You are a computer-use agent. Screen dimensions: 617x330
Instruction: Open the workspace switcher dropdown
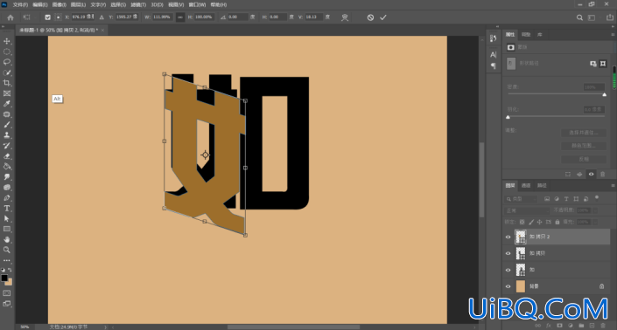(x=592, y=17)
